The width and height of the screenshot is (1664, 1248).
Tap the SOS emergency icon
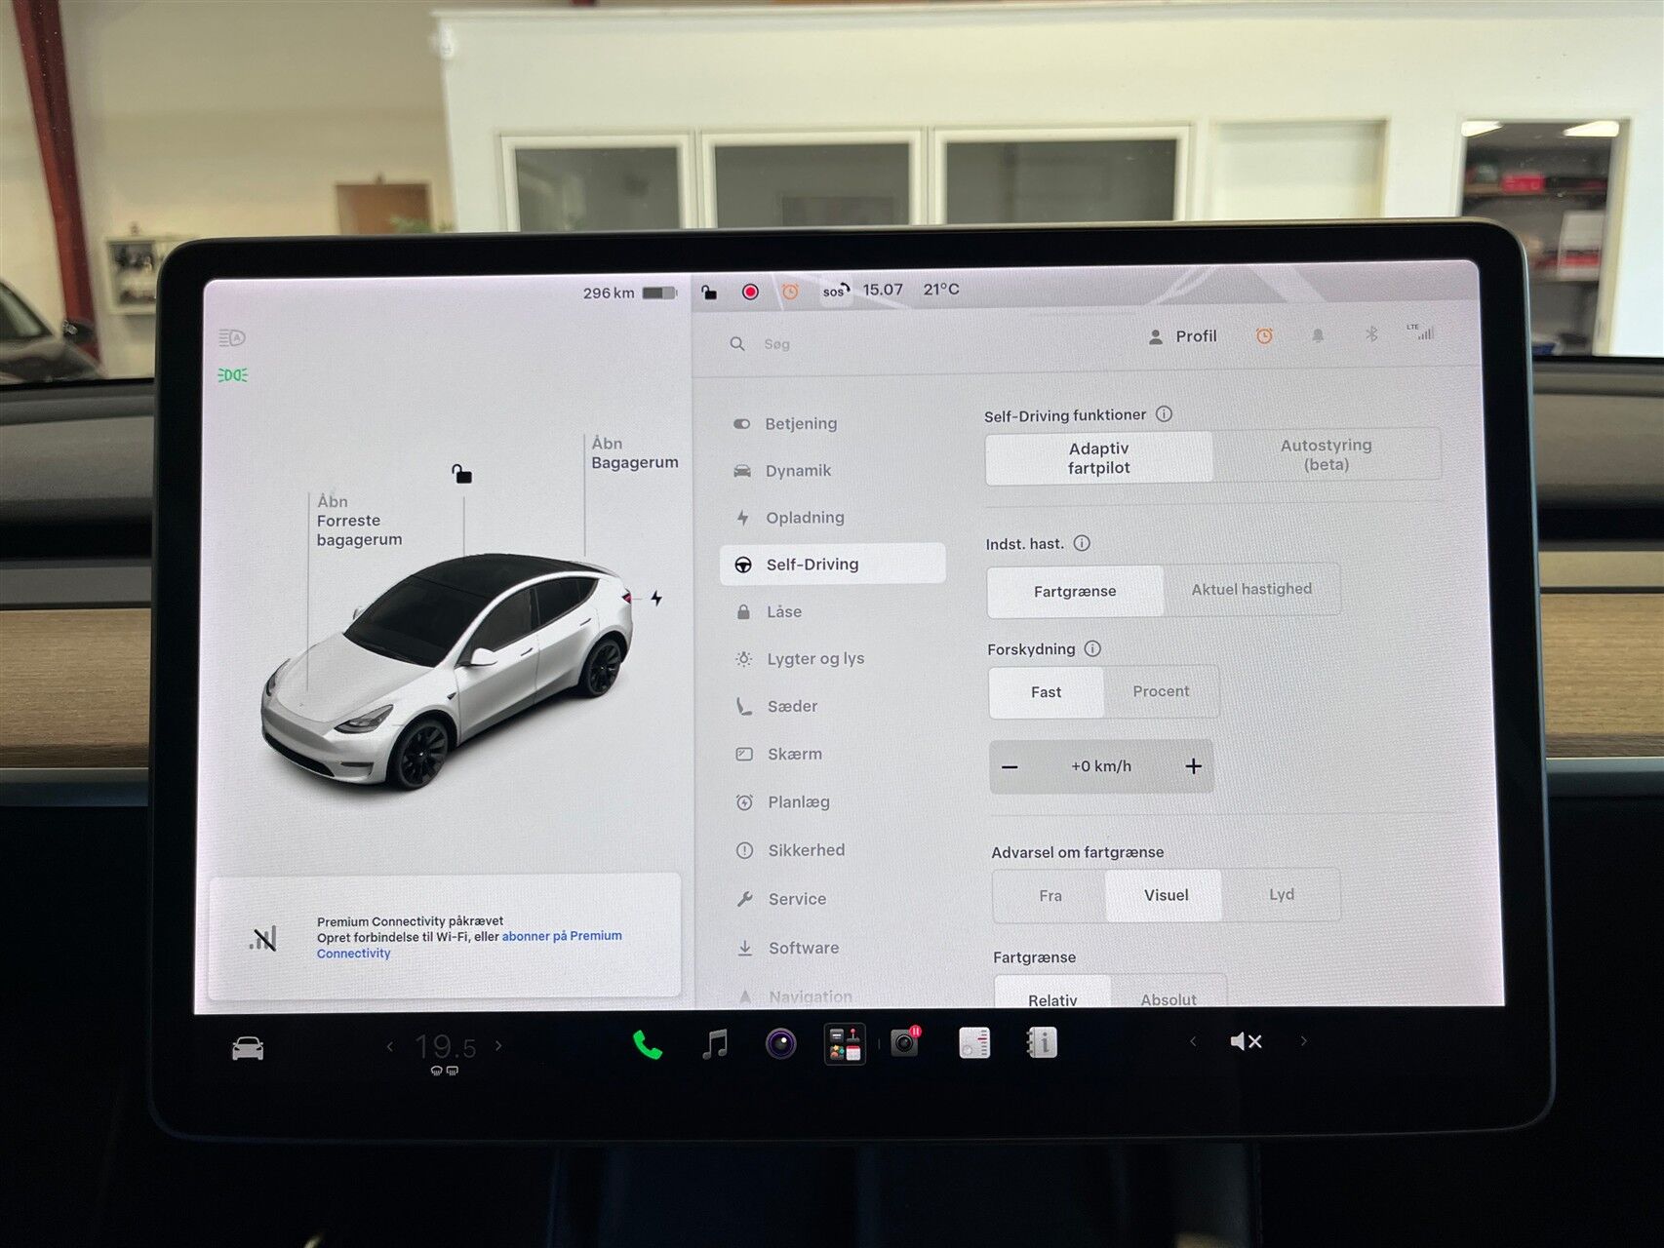pyautogui.click(x=836, y=291)
